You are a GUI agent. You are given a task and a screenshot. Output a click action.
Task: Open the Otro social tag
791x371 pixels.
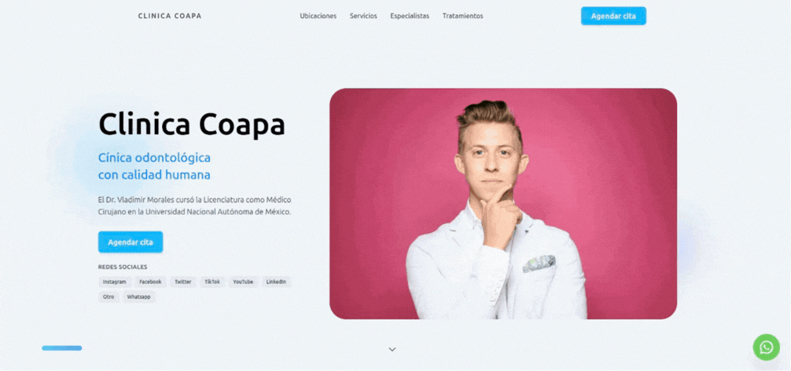click(x=109, y=297)
